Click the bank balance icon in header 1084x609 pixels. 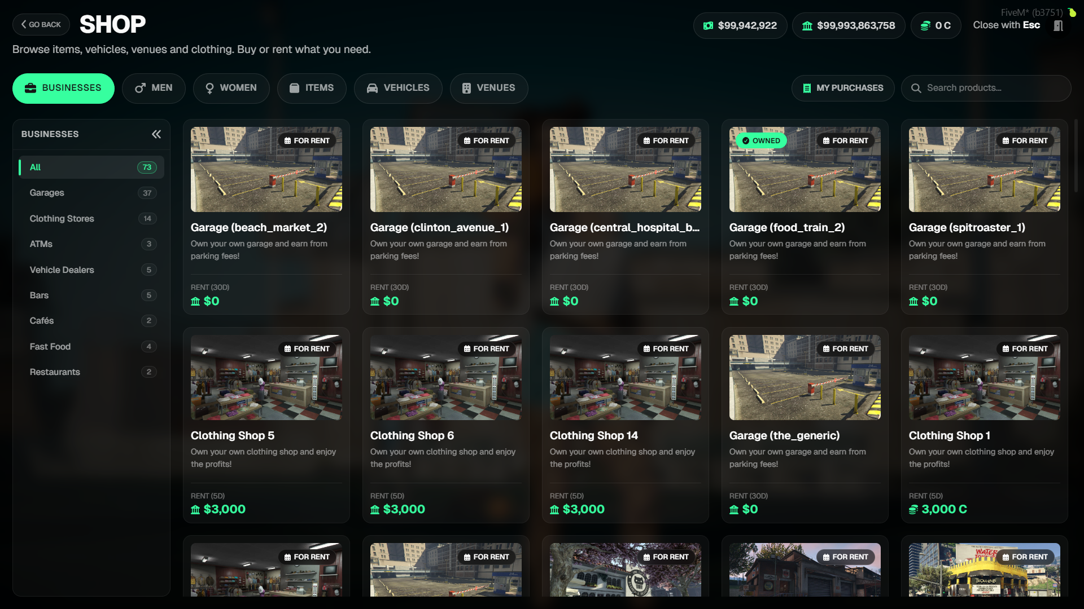(807, 25)
